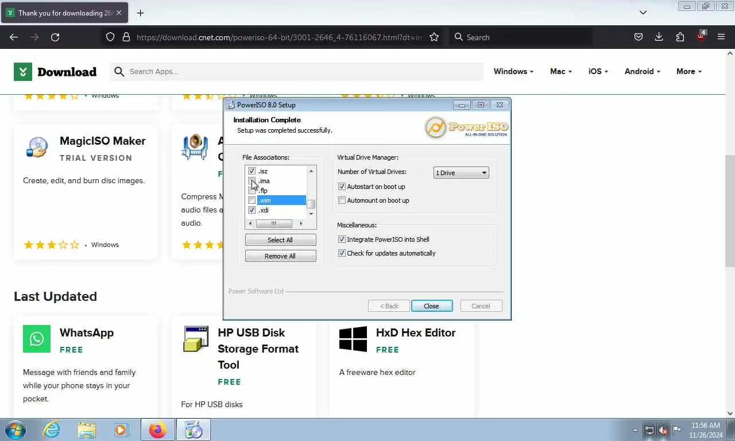This screenshot has height=441, width=735.
Task: Launch Internet Explorer from taskbar
Action: pos(52,430)
